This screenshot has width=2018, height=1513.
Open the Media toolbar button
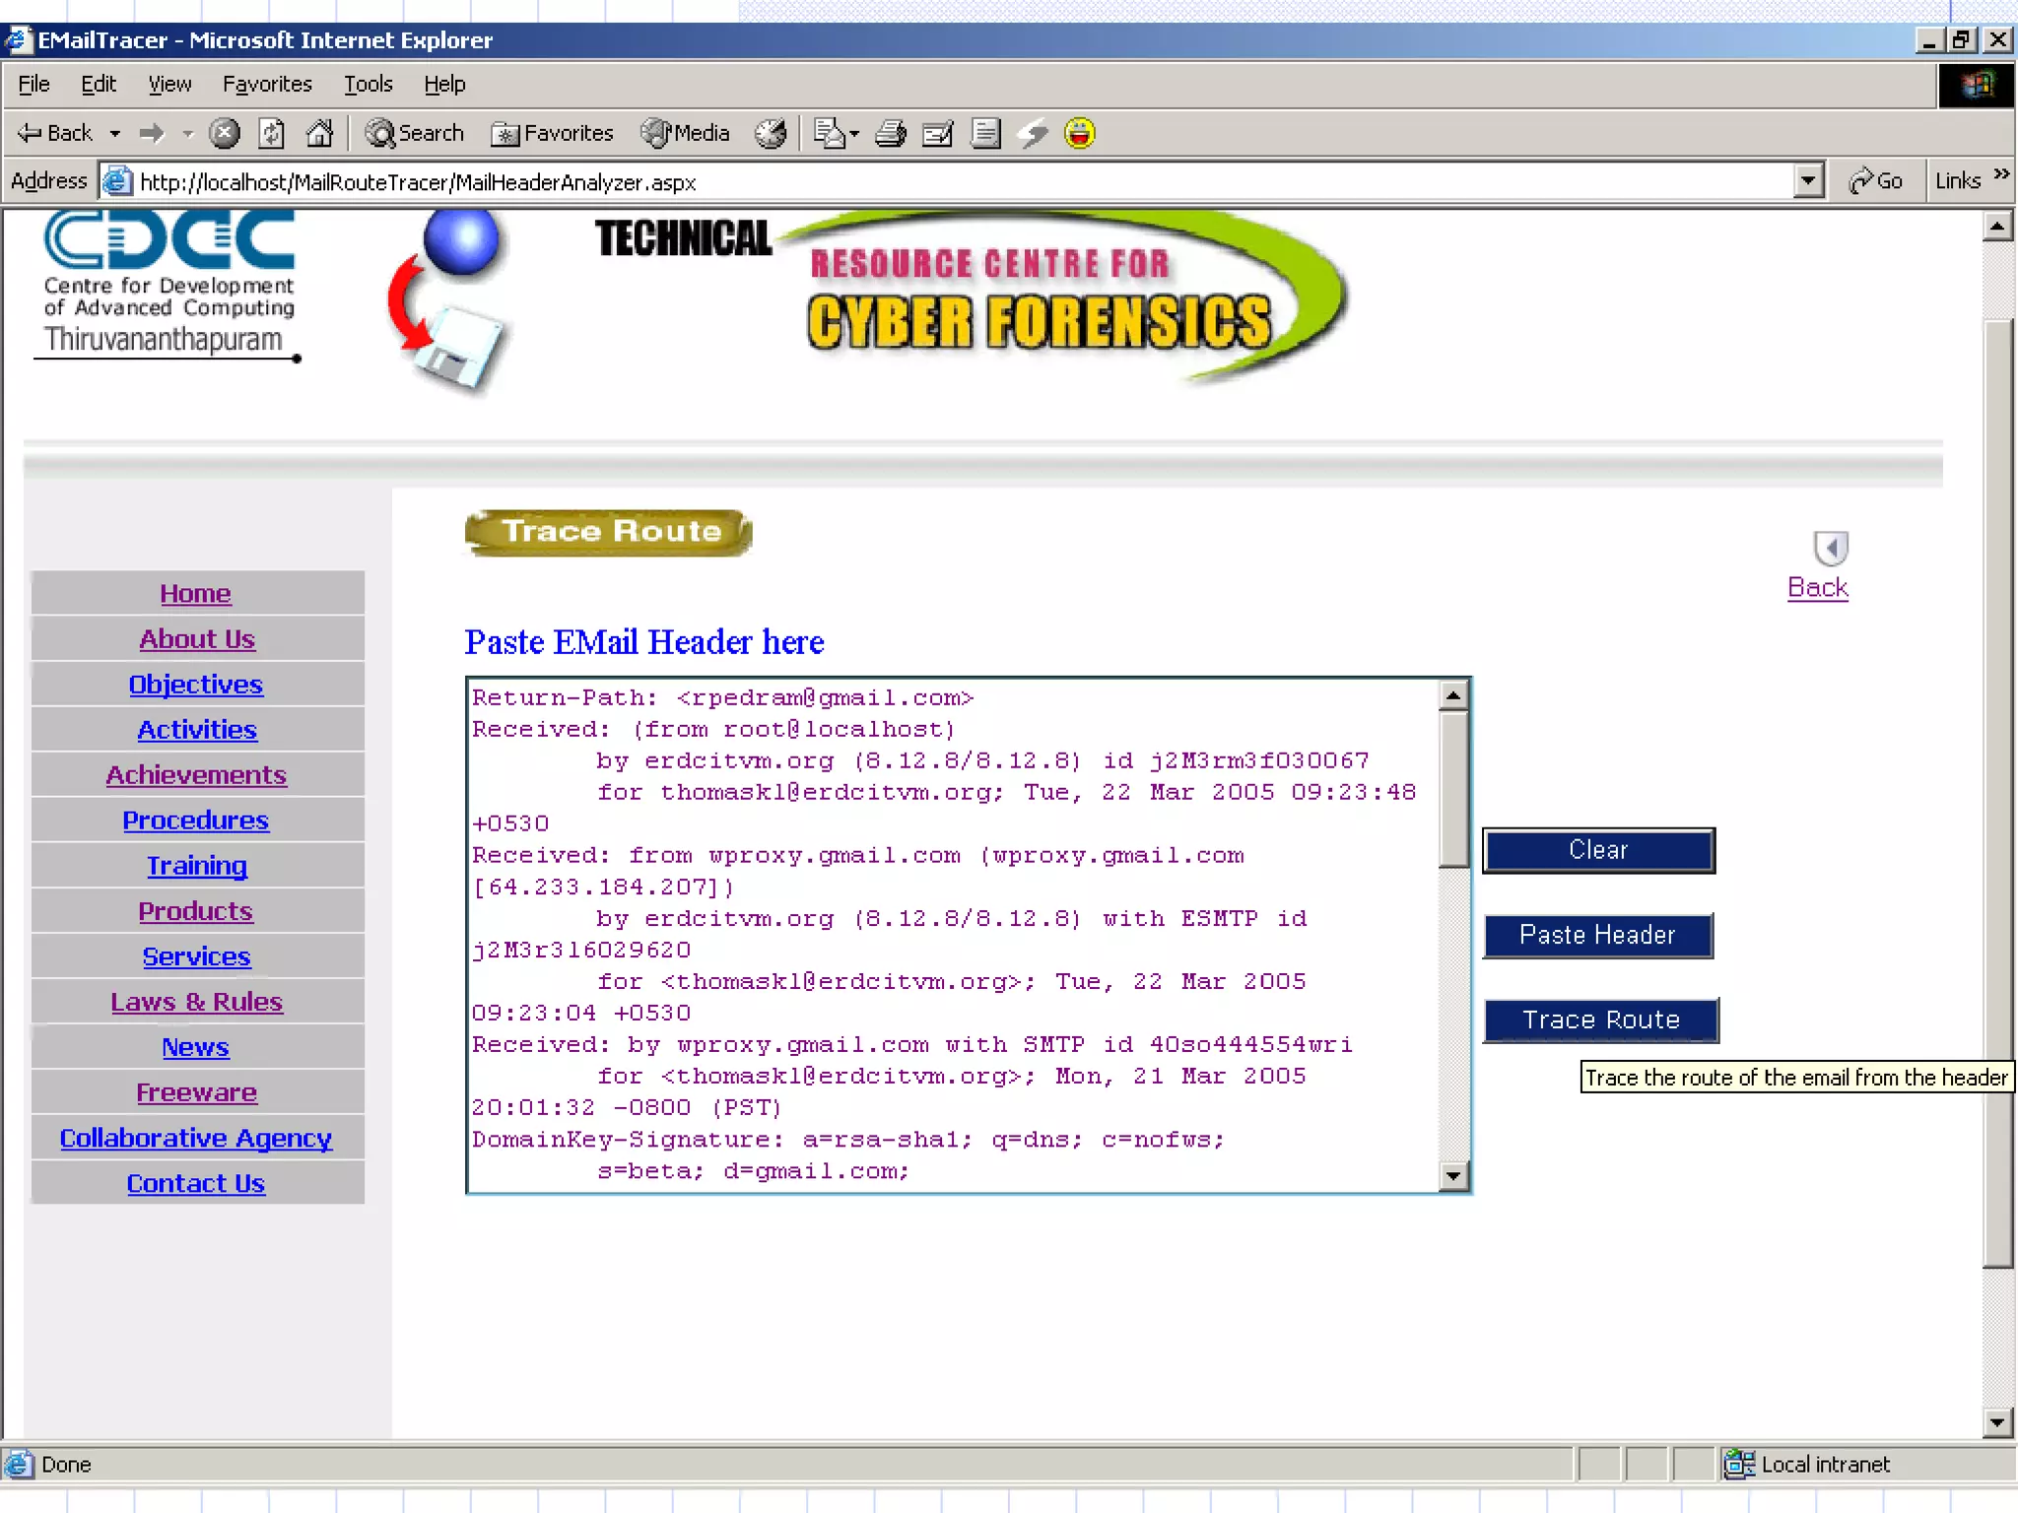pyautogui.click(x=686, y=133)
